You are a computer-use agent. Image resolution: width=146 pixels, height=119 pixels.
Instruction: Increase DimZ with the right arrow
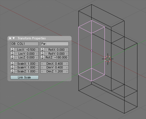click(67, 71)
